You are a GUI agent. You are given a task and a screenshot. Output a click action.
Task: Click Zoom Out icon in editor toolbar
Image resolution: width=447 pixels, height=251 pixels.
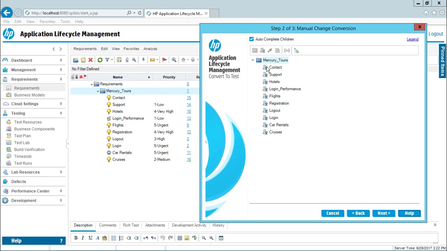tap(204, 238)
